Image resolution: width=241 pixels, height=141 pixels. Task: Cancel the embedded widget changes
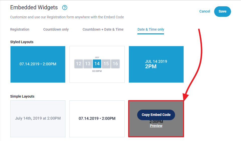(205, 11)
